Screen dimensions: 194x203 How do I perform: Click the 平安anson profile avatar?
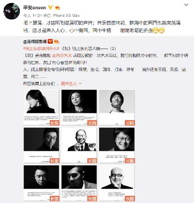tap(11, 11)
